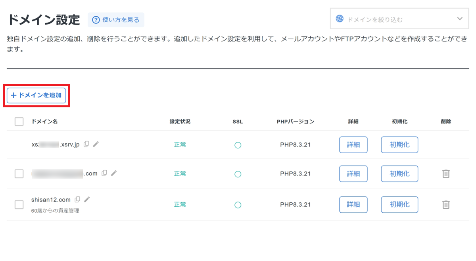Click trash icon for blurred .com domain
476x261 pixels.
pos(446,174)
